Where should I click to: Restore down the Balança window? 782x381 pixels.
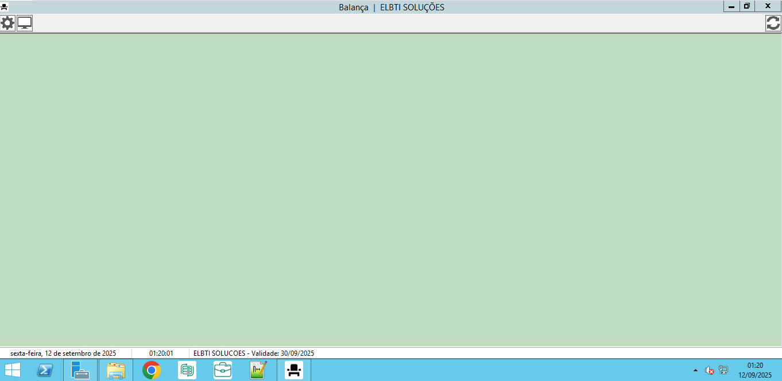pos(747,6)
